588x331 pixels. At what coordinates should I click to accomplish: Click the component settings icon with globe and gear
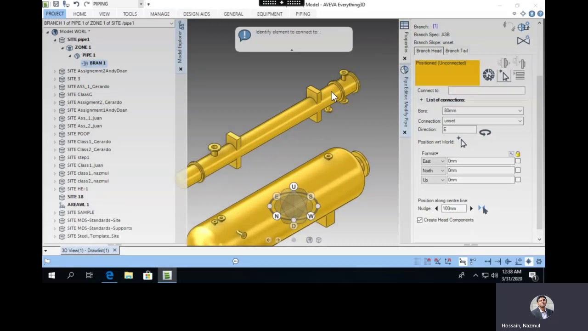(523, 27)
